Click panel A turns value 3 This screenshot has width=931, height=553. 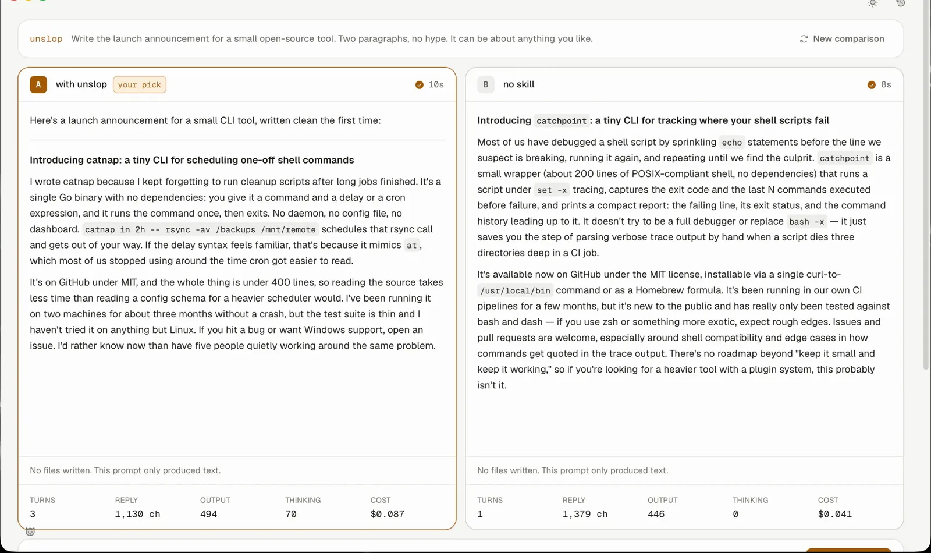[x=33, y=514]
